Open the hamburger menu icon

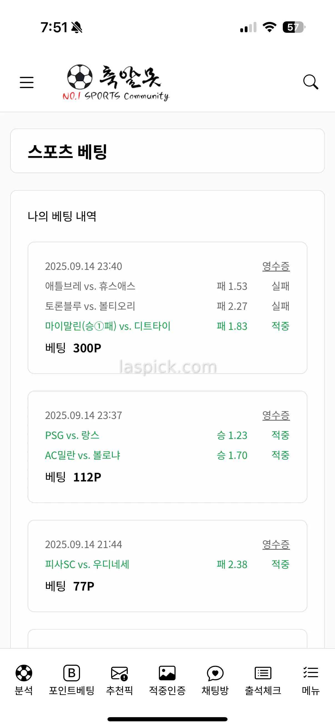(x=27, y=82)
